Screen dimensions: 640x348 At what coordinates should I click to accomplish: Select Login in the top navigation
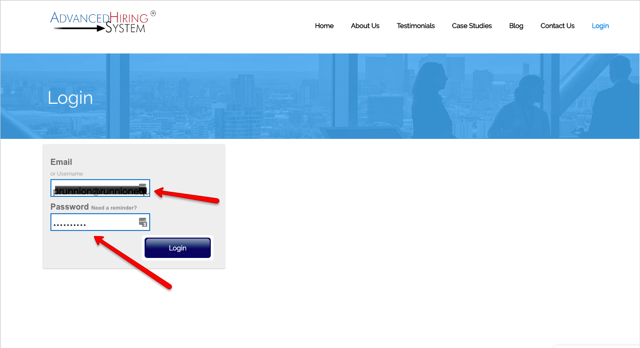pyautogui.click(x=600, y=26)
